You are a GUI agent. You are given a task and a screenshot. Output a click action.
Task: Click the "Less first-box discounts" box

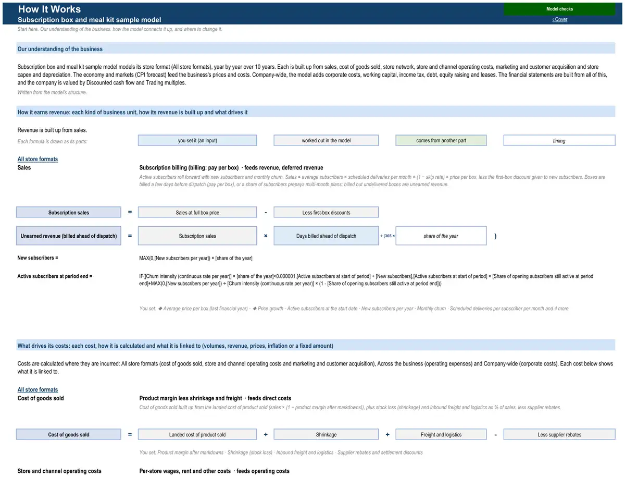click(326, 212)
